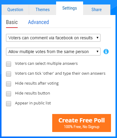Viewport: 117px width, 138px height.
Task: Click 'Voters can select multiple answers' label
Action: (46, 64)
